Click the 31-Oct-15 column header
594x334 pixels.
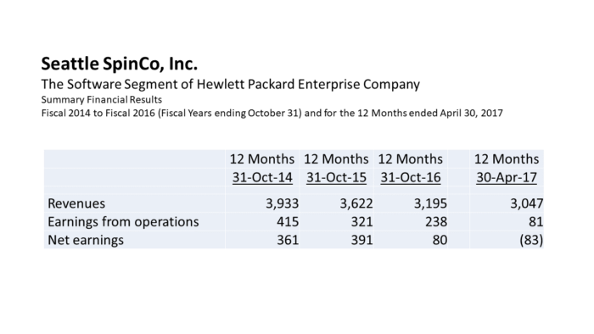336,177
